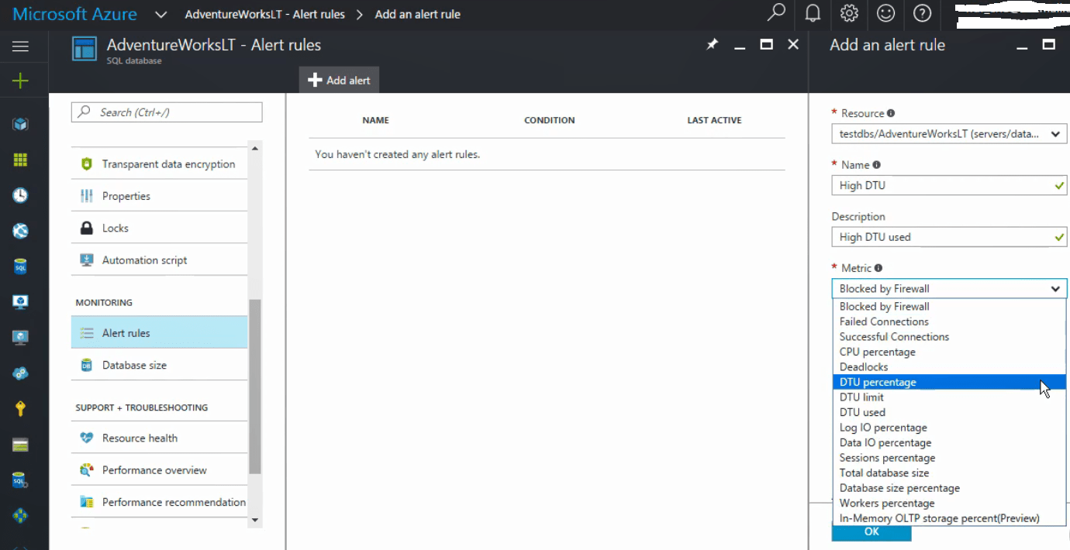
Task: Open the notifications bell icon
Action: [813, 13]
